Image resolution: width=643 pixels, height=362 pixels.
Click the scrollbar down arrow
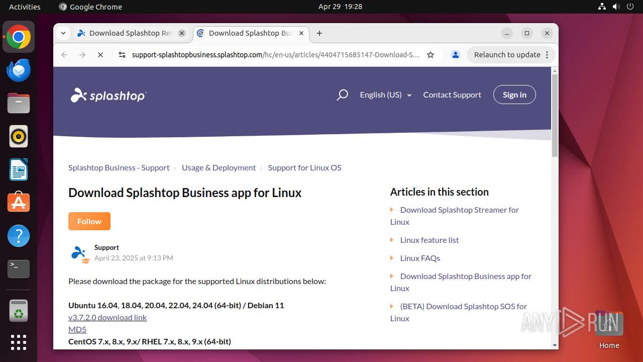click(x=555, y=345)
